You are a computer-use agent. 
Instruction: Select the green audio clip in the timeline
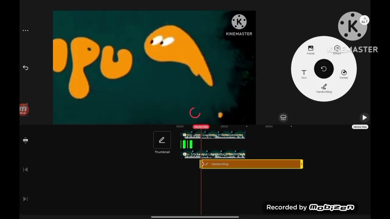[187, 144]
